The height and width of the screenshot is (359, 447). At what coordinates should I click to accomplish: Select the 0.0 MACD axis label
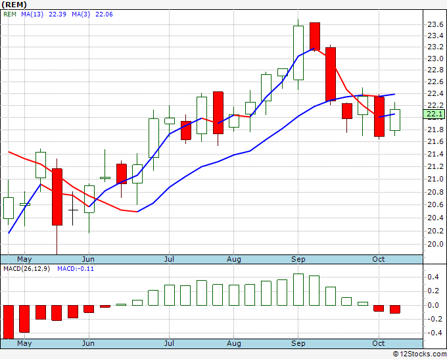tap(433, 305)
